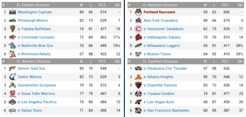Viewport: 246px width, 117px height.
Task: Click the Oklahoma City Thunder logo
Action: [138, 68]
